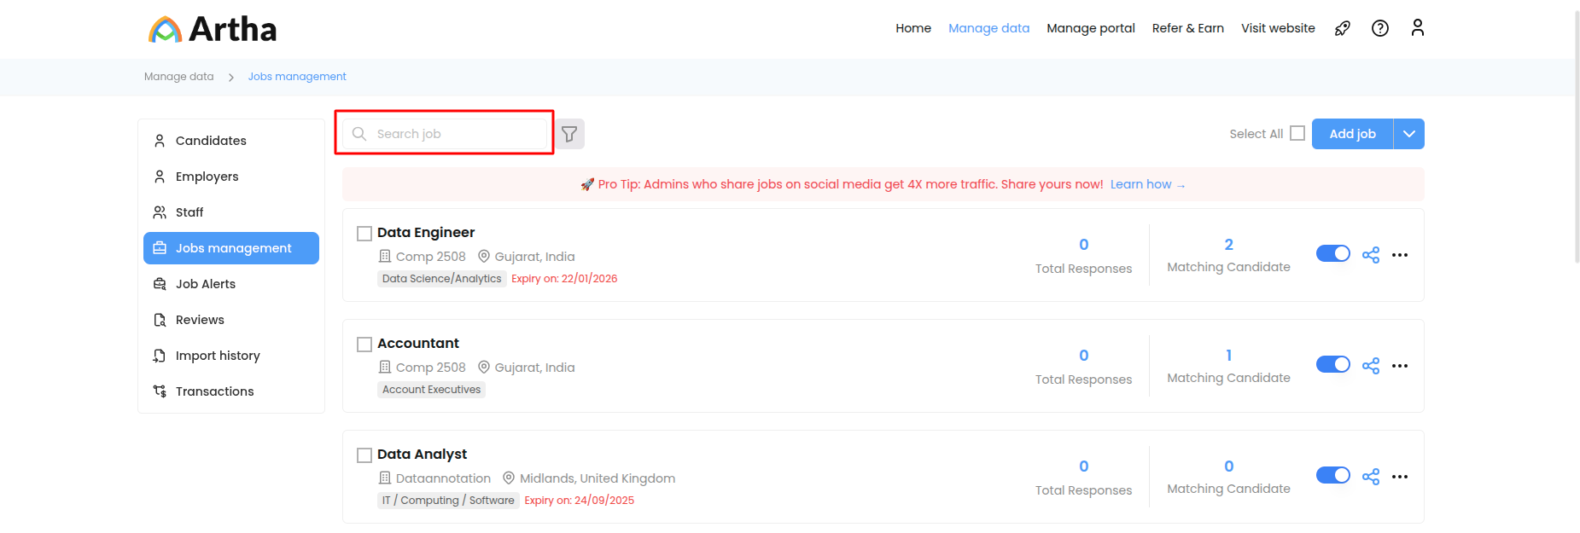
Task: Tick the Accountant job checkbox
Action: (364, 345)
